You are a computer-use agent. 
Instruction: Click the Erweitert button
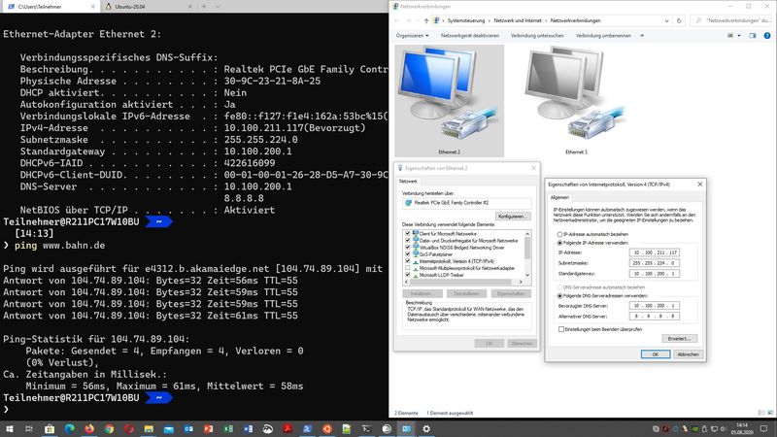[x=679, y=339]
